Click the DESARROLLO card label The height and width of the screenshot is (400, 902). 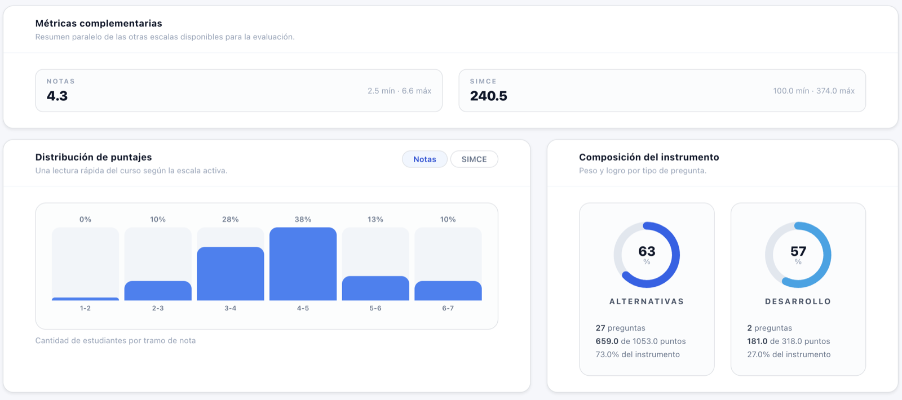tap(798, 301)
